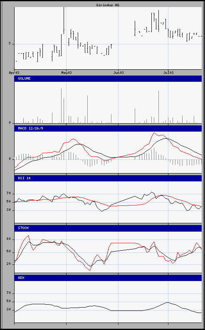Select the VOLUME panel header
This screenshot has height=330, width=205.
pos(108,78)
